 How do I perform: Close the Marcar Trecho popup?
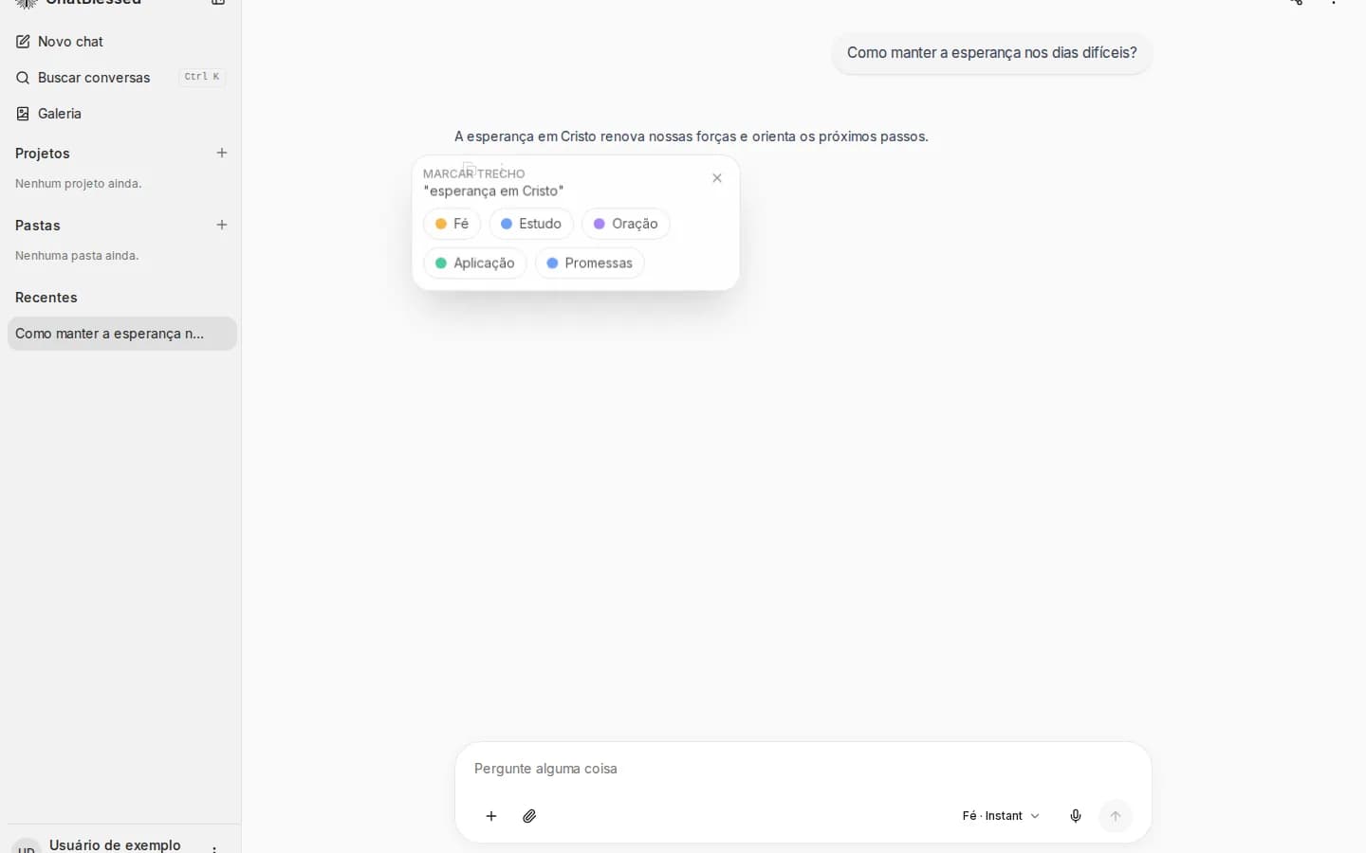tap(717, 178)
